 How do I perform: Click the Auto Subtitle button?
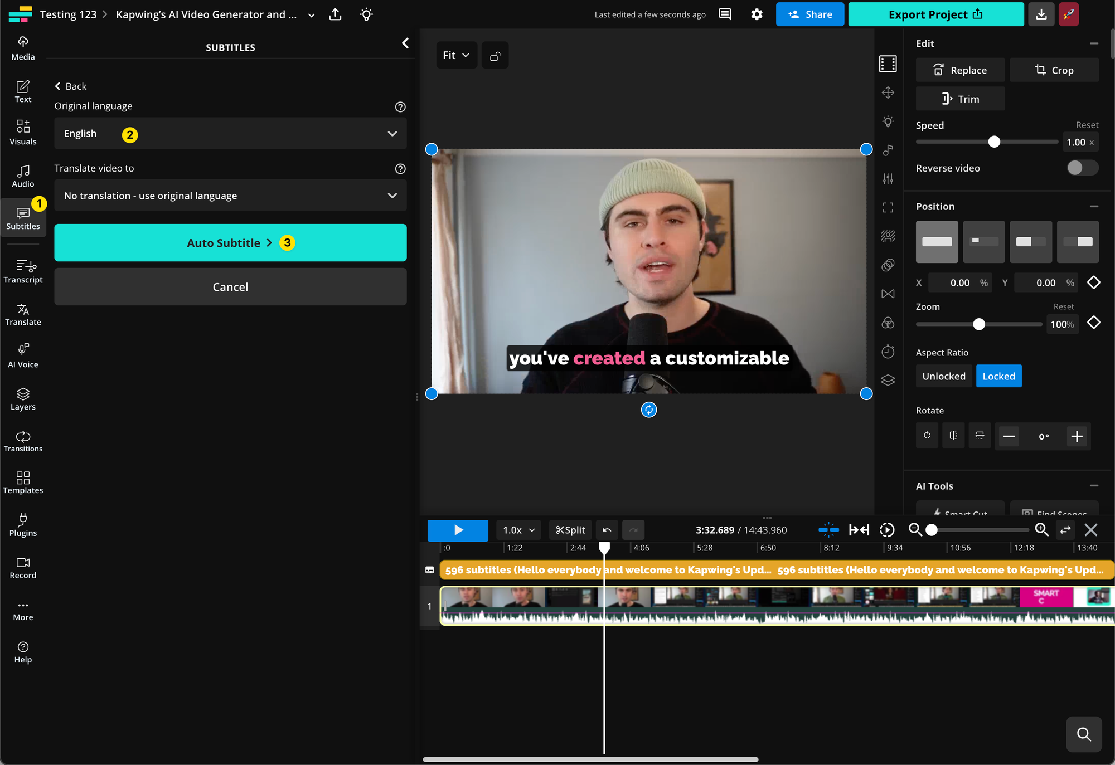click(x=230, y=243)
